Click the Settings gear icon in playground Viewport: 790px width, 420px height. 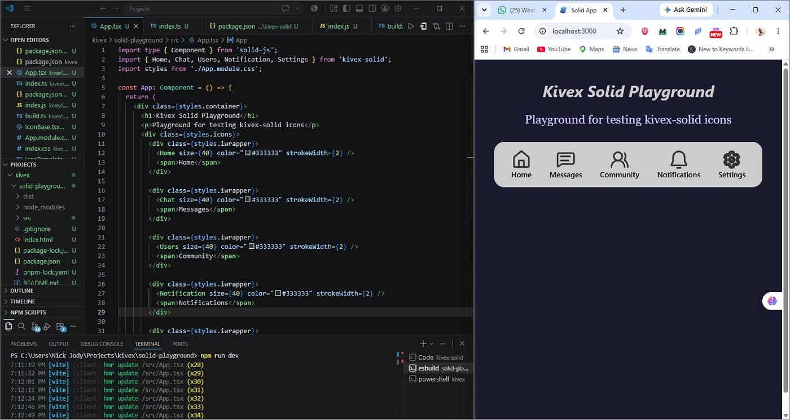[731, 160]
